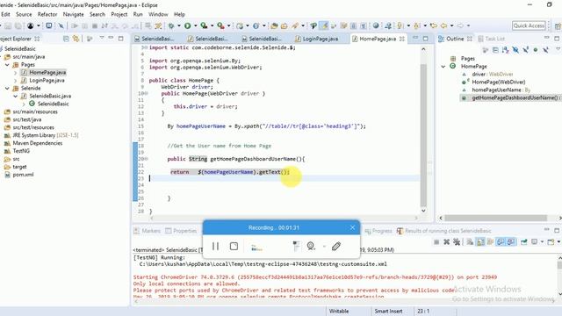Maximize the editor area

pos(425,39)
